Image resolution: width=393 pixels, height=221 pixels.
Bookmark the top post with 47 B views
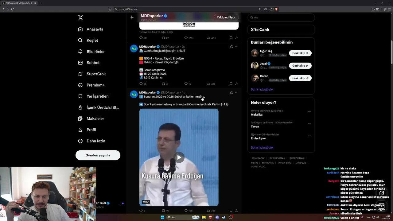click(231, 38)
